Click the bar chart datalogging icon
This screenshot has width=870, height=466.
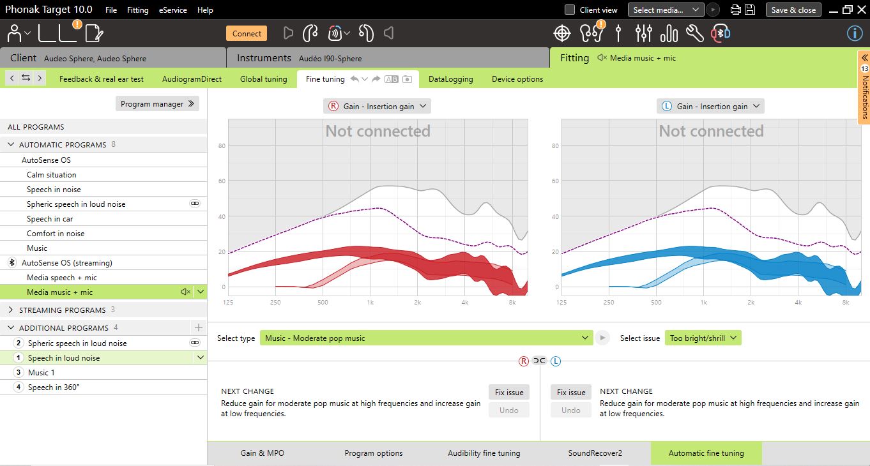[669, 33]
